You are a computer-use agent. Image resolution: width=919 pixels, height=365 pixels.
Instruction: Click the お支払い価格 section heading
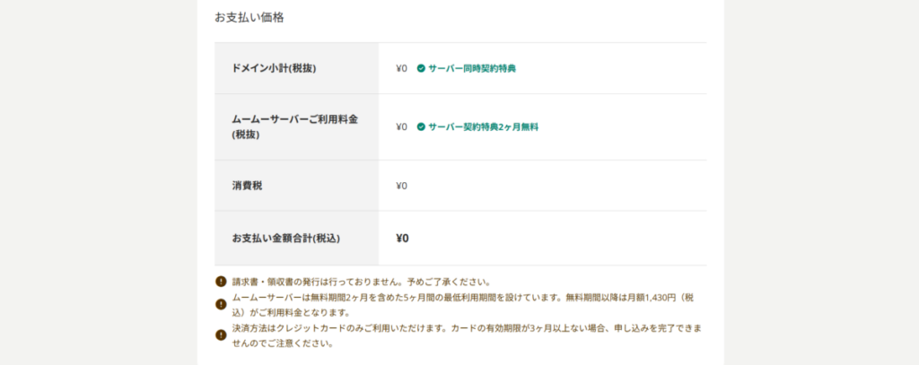tap(249, 17)
